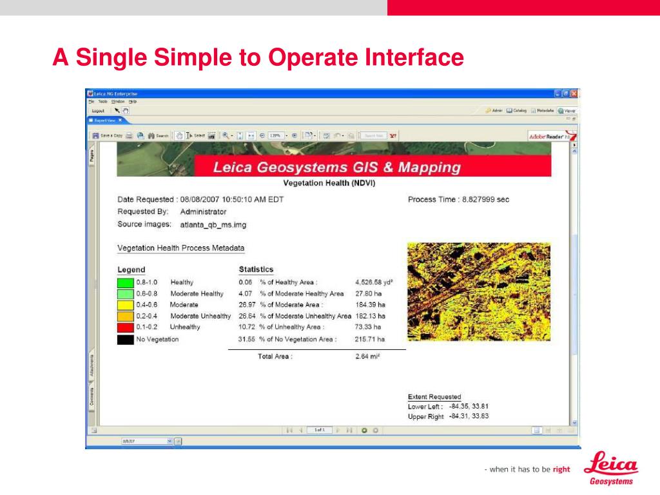
Task: Click the Logout button
Action: click(98, 111)
